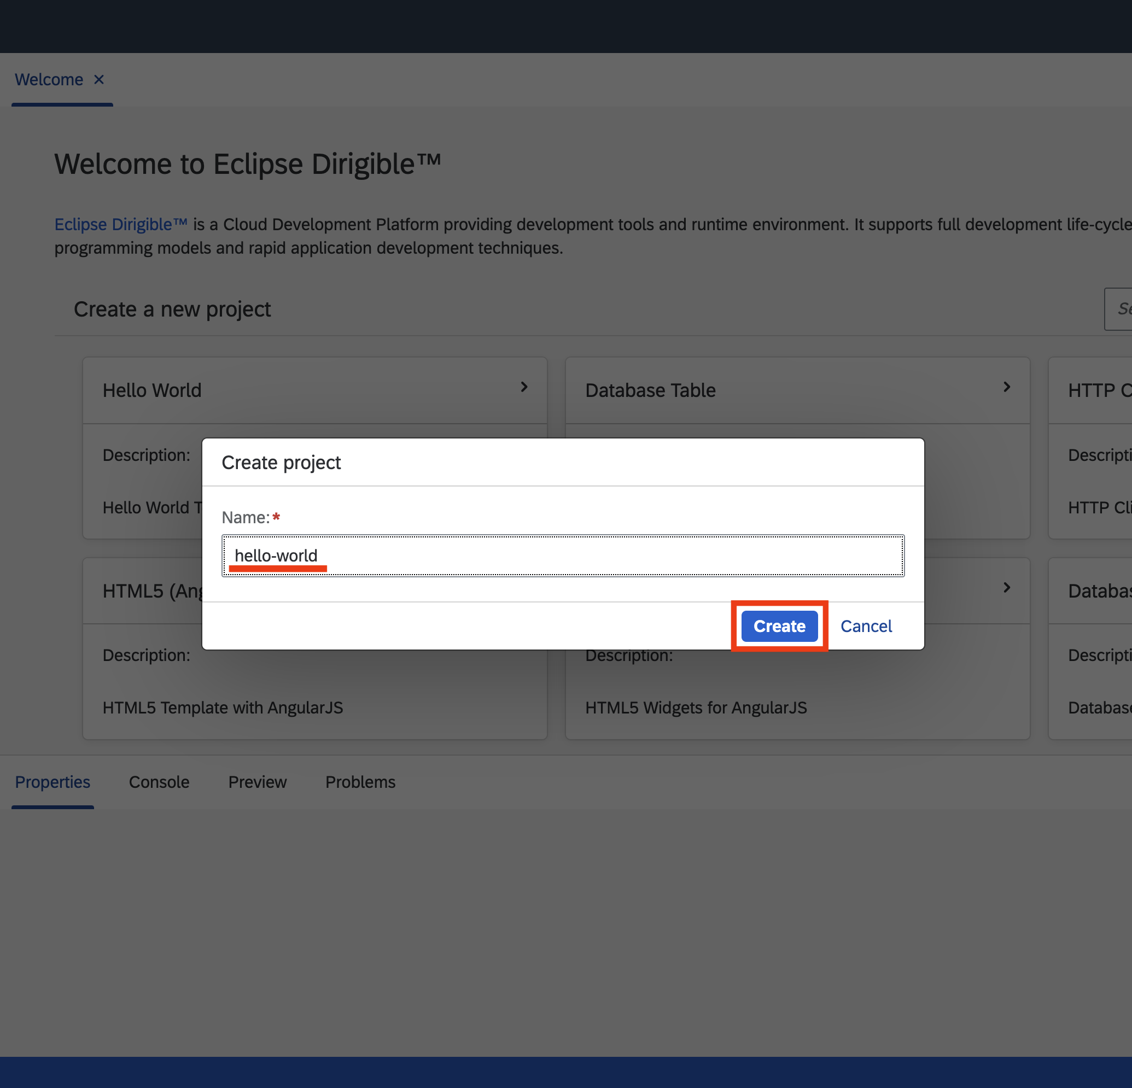The height and width of the screenshot is (1088, 1132).
Task: Expand the HTML5 Widgets card chevron
Action: 1007,587
